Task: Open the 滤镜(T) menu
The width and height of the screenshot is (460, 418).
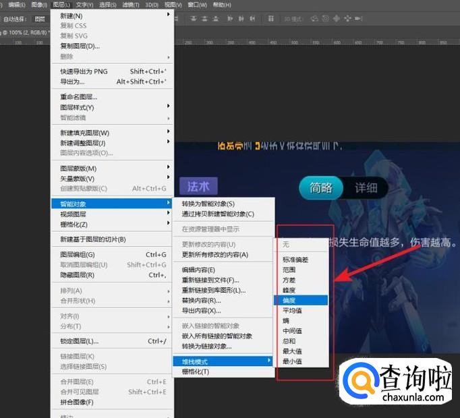Action: [x=131, y=5]
